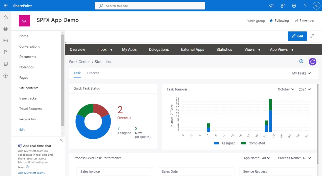Click the SPFX App Demo site title

point(58,20)
